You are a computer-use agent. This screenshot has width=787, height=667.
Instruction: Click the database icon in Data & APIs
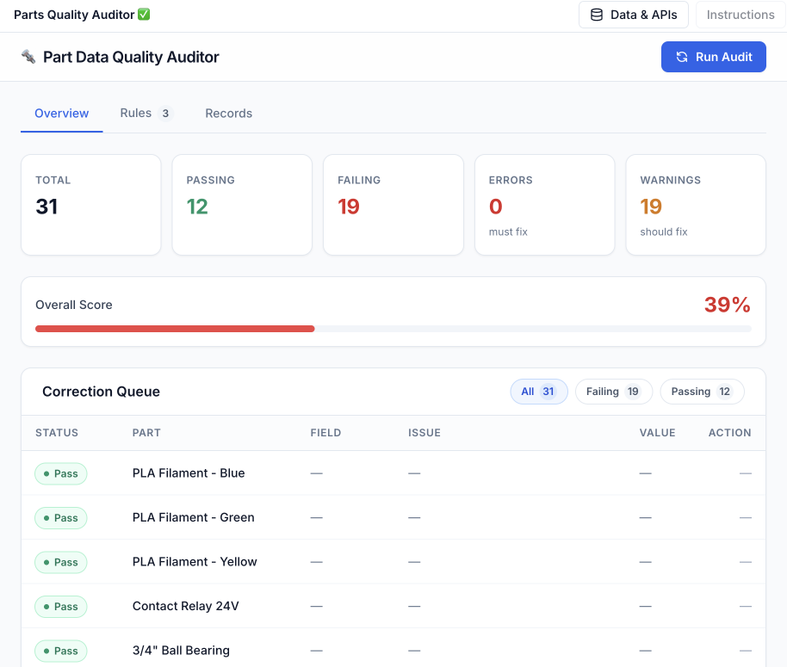[596, 15]
